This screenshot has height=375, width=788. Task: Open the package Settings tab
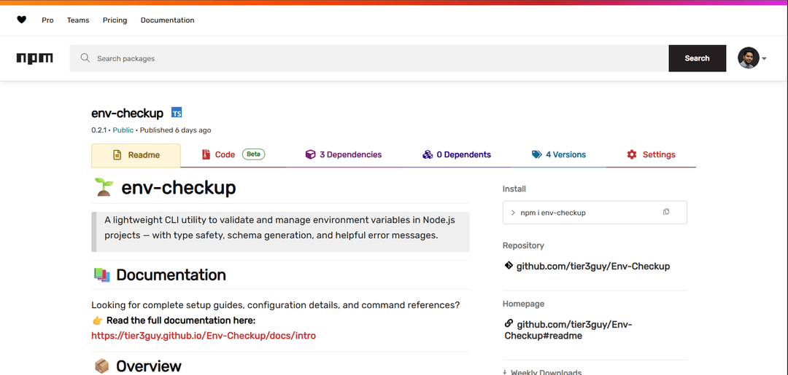point(651,154)
